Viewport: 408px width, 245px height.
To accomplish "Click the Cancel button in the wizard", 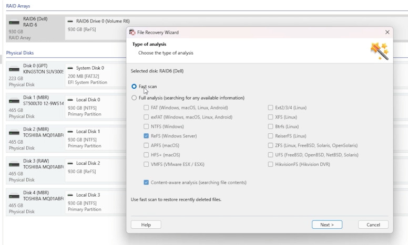I will (x=373, y=225).
